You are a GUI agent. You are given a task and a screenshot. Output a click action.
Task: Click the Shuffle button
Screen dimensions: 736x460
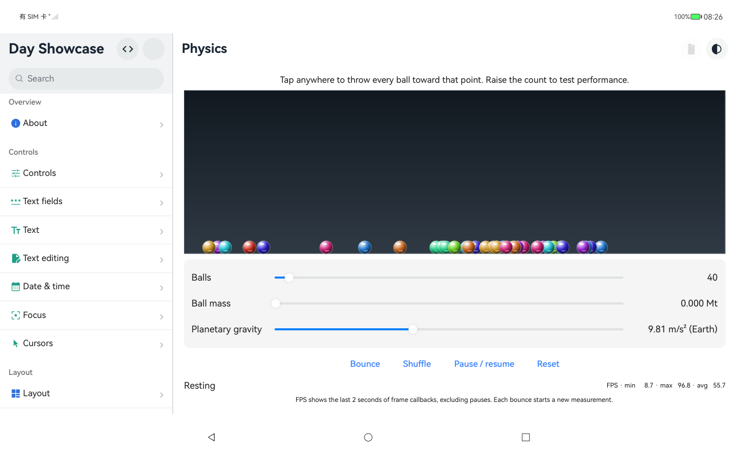pyautogui.click(x=417, y=364)
